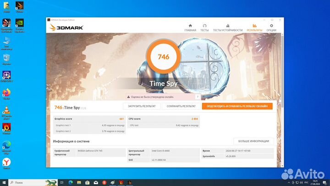Click the Windows Start button
Screen dimensions: 330x186
tap(4, 182)
